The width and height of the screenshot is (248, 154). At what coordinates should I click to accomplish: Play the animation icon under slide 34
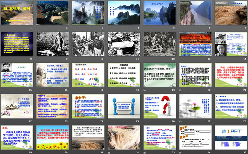click(180, 152)
